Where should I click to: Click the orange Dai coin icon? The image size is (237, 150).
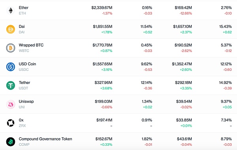click(x=11, y=29)
